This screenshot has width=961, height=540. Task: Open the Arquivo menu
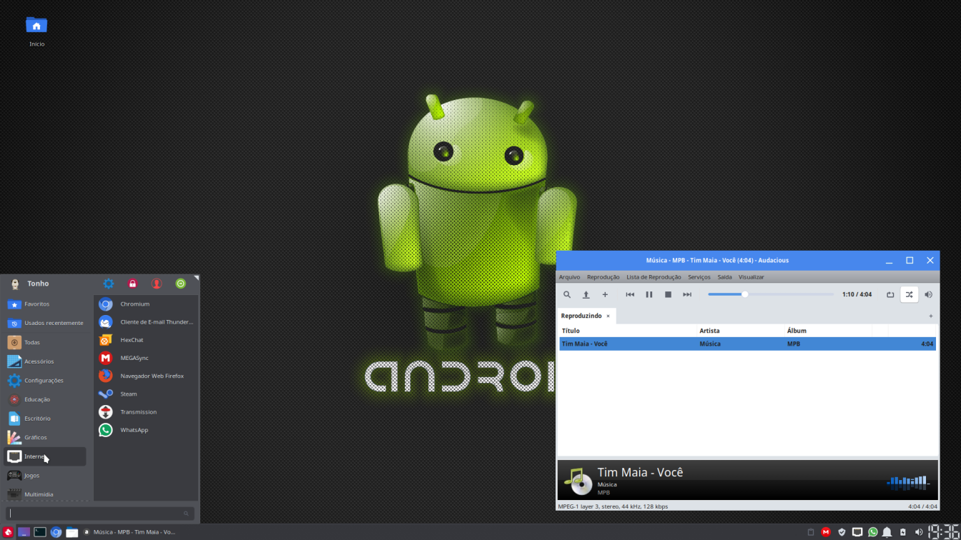click(569, 277)
